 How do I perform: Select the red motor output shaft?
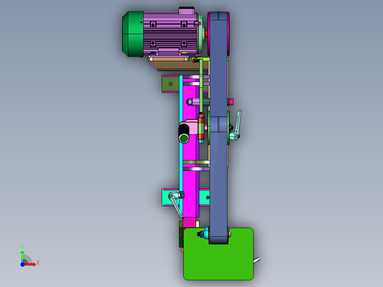click(206, 34)
